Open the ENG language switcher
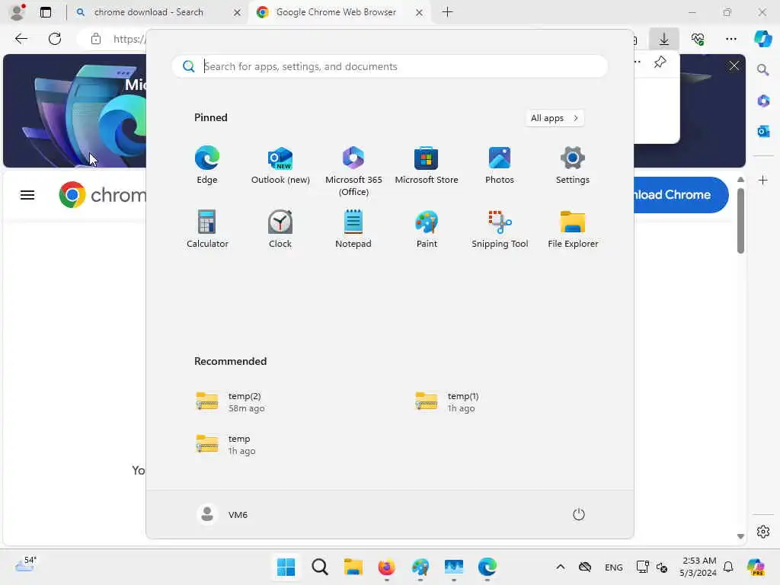780x585 pixels. click(613, 567)
